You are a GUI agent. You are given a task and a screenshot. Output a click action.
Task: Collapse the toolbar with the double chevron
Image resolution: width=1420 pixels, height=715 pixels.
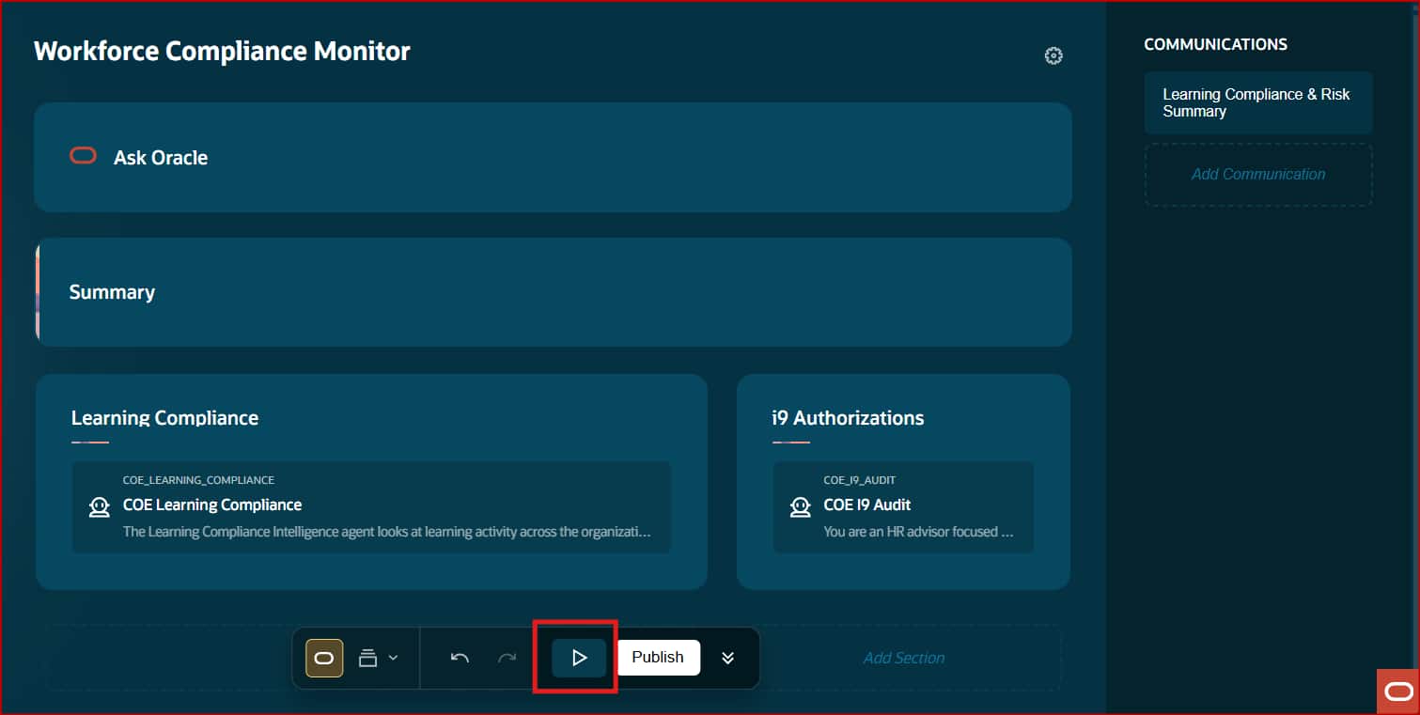tap(727, 658)
